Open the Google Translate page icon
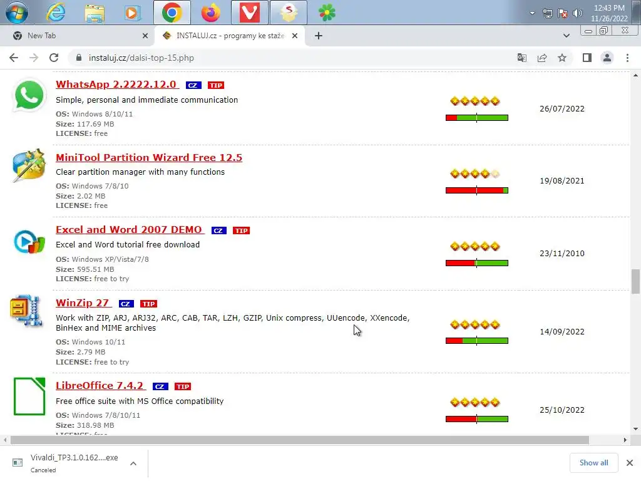Image resolution: width=641 pixels, height=481 pixels. 521,58
